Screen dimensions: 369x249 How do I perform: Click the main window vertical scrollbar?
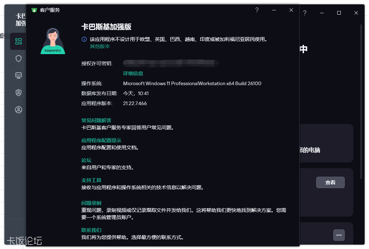(x=361, y=102)
